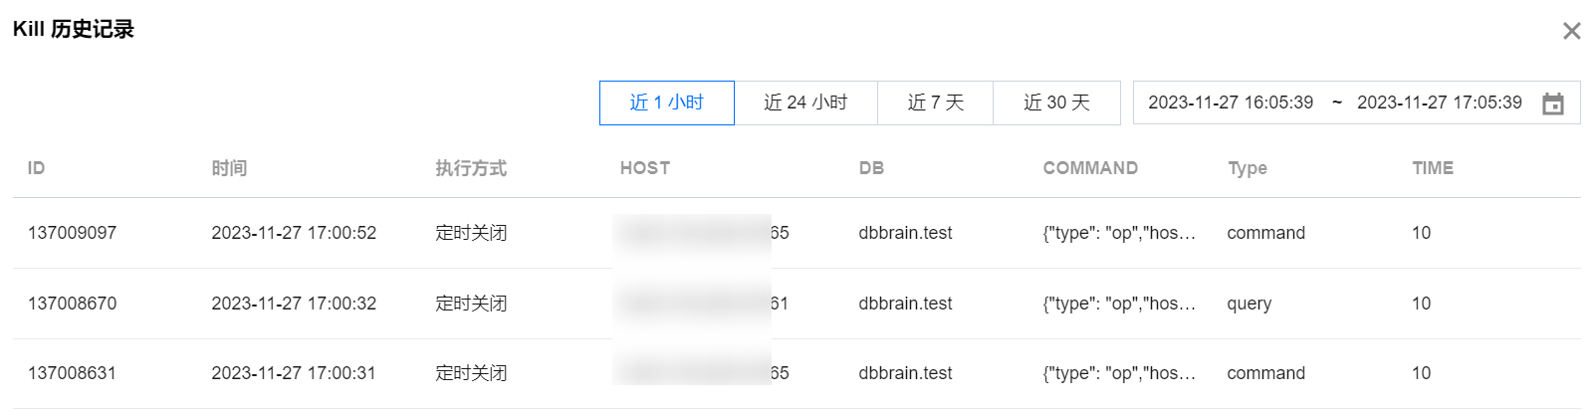1594x411 pixels.
Task: Click the 时间 column header
Action: (229, 168)
